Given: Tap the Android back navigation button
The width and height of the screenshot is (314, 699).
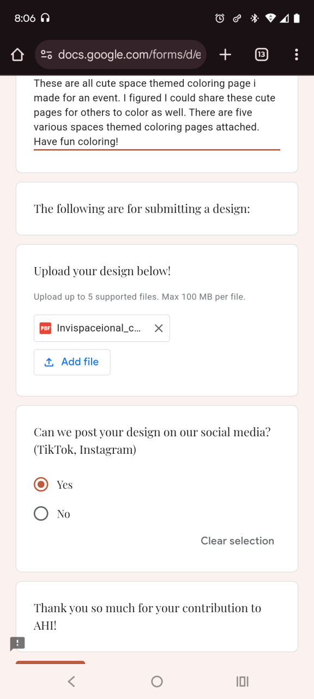Looking at the screenshot, I should pos(71,681).
